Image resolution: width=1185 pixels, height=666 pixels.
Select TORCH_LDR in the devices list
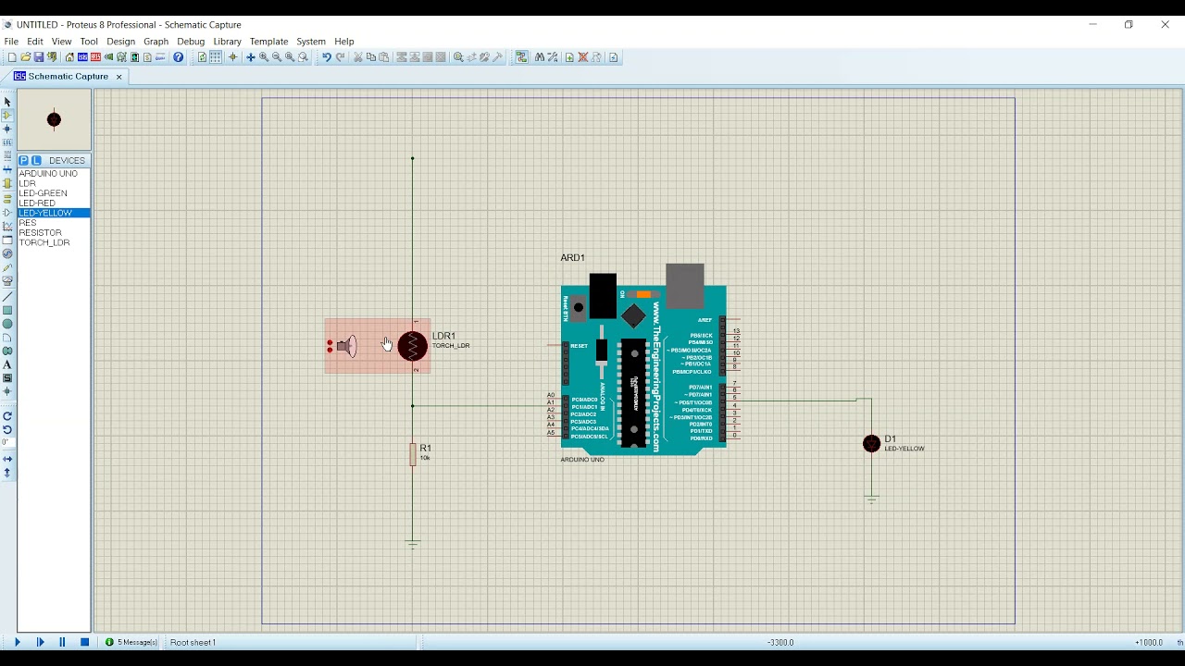[44, 242]
